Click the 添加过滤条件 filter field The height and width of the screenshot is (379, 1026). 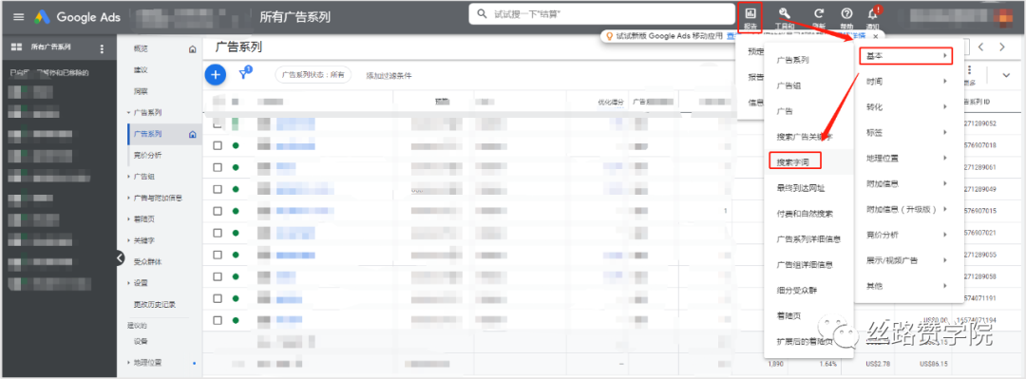pos(389,76)
